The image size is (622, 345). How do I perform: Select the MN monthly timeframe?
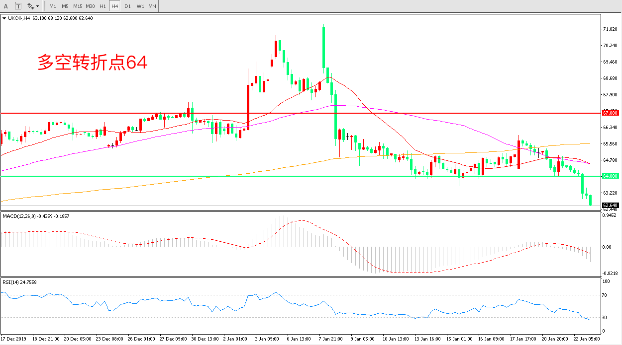coord(152,6)
